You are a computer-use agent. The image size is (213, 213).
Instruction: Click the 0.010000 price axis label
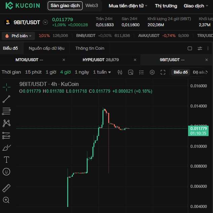[x=199, y=146]
